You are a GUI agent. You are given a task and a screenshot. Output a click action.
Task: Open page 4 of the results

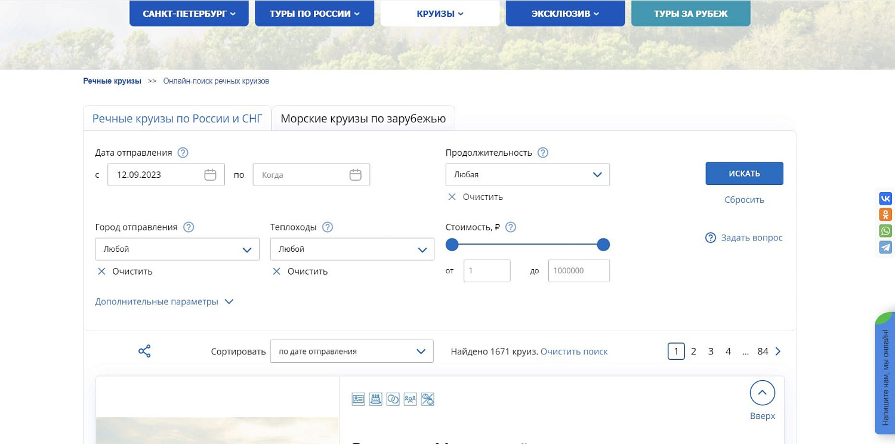pos(728,351)
